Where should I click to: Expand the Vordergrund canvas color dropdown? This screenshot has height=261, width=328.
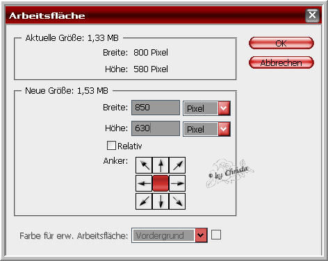(x=170, y=235)
